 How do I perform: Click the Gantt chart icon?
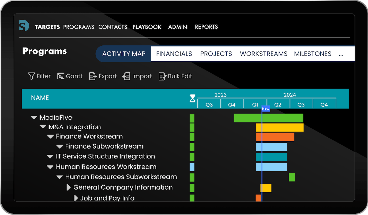(61, 76)
